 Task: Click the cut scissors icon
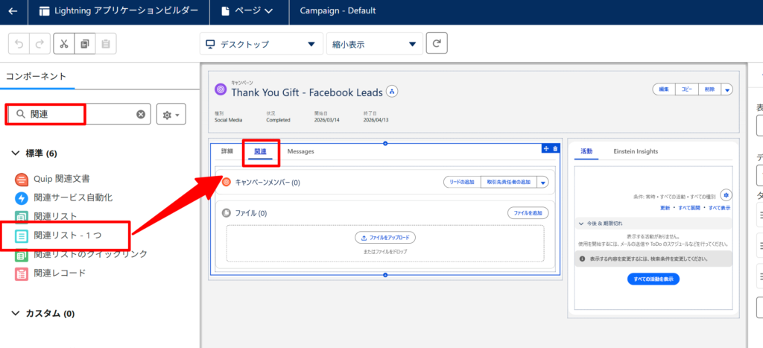64,44
